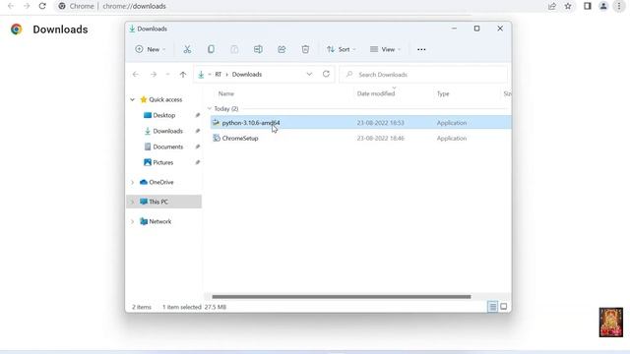Open the Chrome profile icon

tap(603, 6)
